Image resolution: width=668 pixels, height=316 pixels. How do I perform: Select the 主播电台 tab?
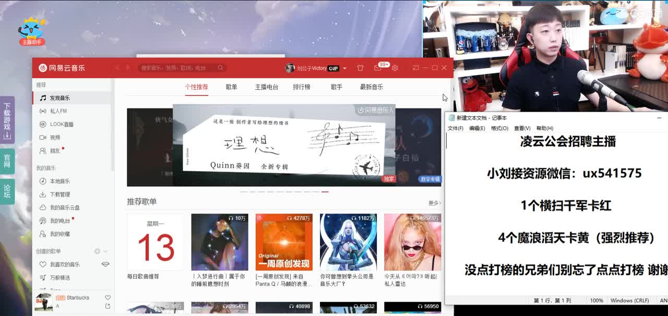[x=267, y=87]
